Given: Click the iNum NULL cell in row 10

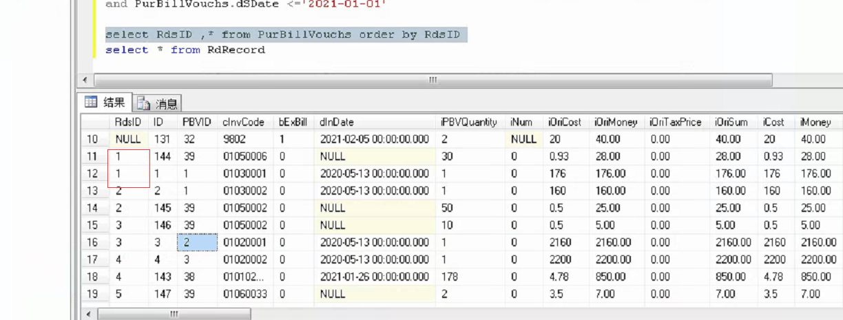Looking at the screenshot, I should (525, 139).
